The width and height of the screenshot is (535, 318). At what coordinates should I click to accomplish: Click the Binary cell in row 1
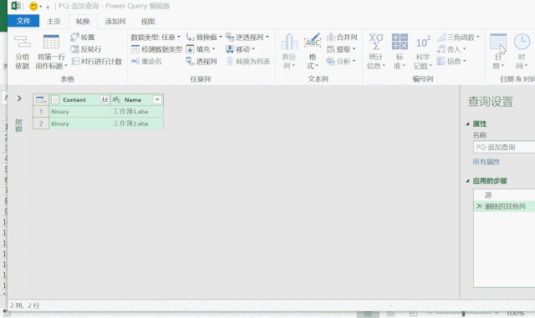80,112
